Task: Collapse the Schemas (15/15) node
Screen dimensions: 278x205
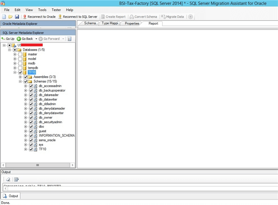Action: click(x=20, y=81)
